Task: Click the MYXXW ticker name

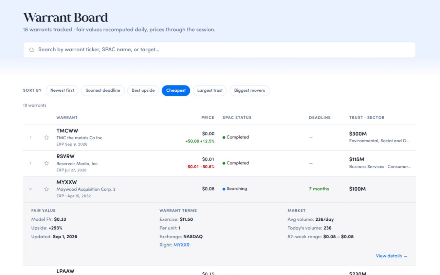Action: coord(67,182)
